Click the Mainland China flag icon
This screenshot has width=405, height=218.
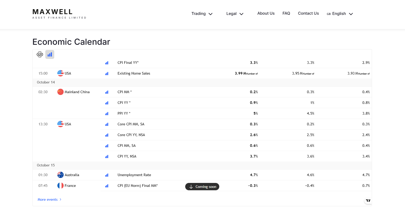(x=61, y=92)
